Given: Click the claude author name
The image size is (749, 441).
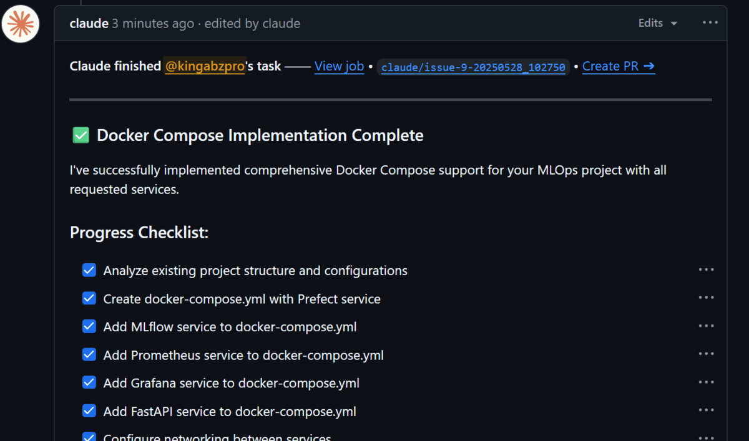Looking at the screenshot, I should [x=89, y=24].
